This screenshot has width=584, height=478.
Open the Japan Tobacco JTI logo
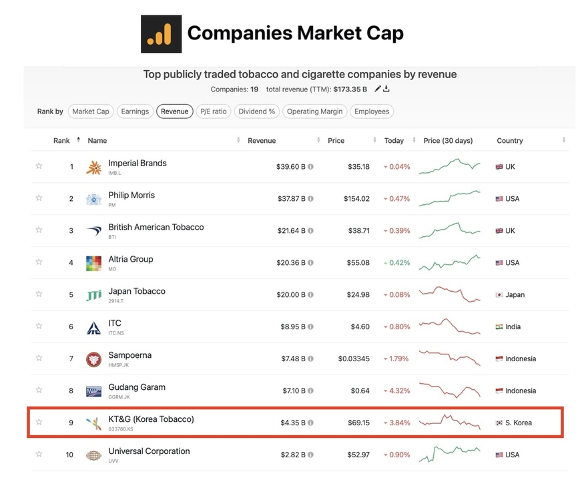(94, 296)
